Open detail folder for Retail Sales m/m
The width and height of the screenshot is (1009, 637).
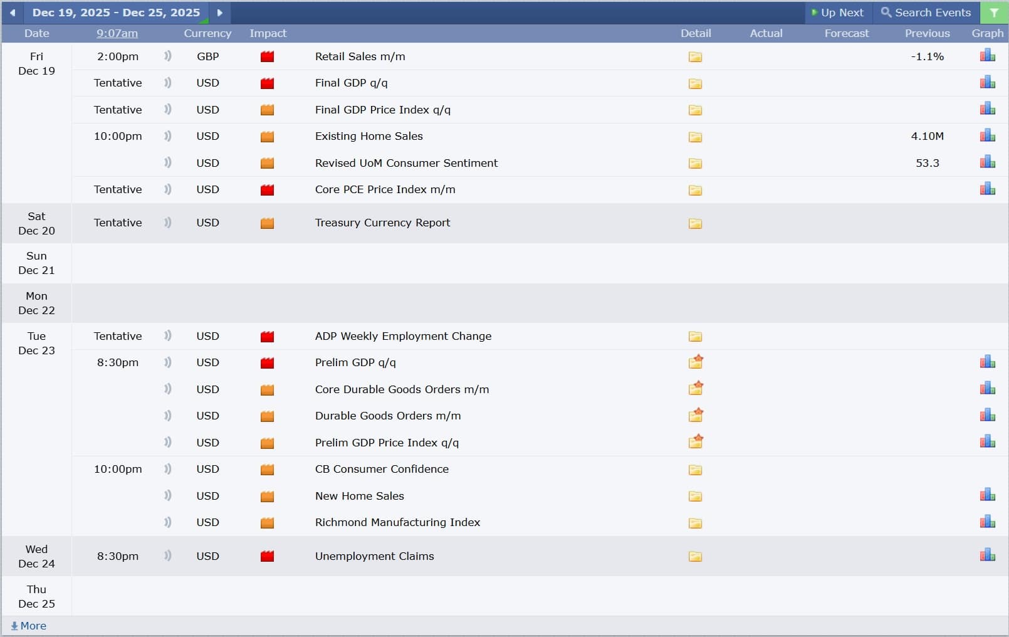(695, 57)
